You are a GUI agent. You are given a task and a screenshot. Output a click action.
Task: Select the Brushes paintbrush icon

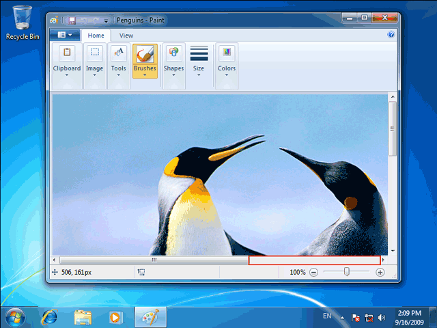pos(145,54)
